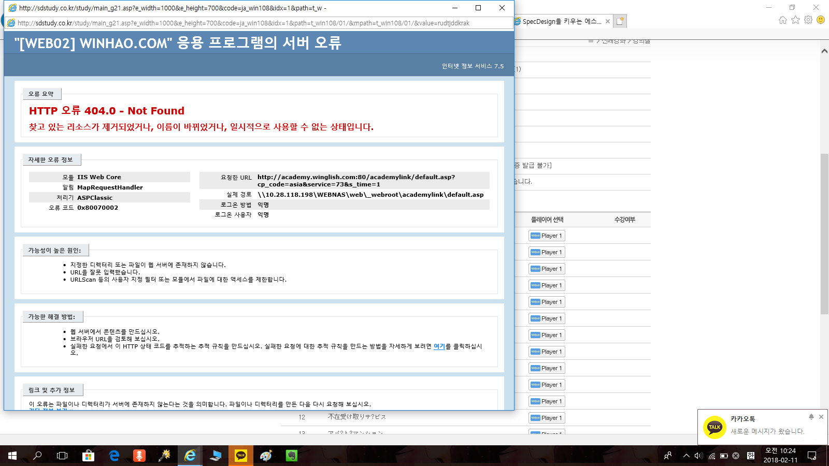Launch Microsoft Store from the taskbar
The image size is (829, 466).
point(88,456)
